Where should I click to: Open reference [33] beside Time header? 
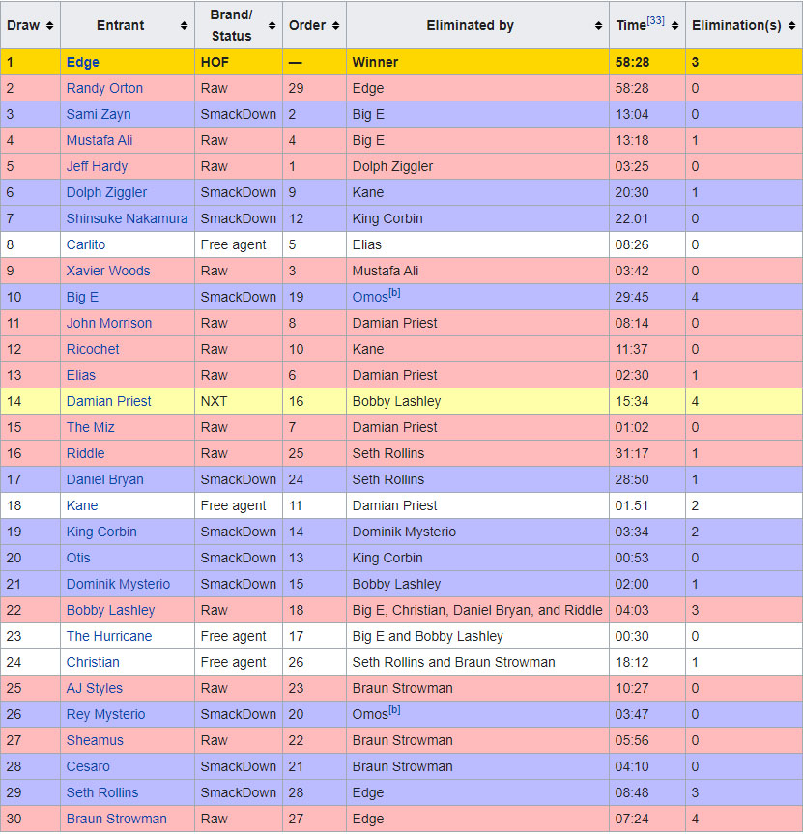click(655, 20)
